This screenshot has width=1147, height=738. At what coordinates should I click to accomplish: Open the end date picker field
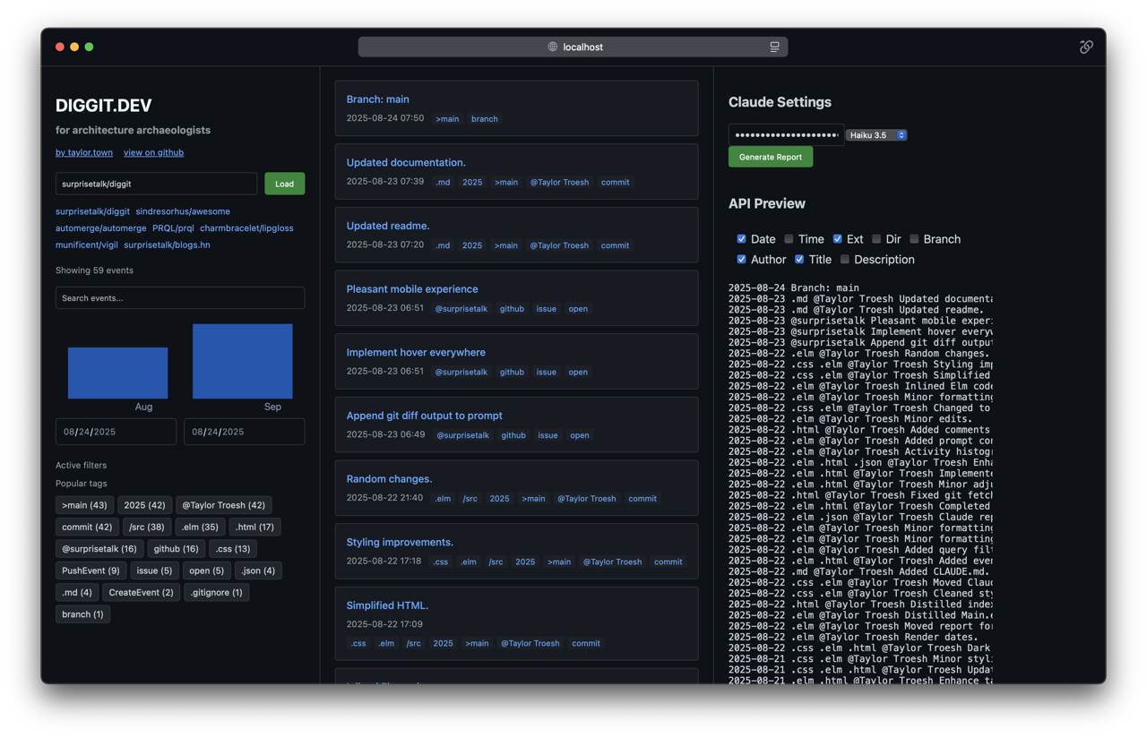[x=244, y=432]
